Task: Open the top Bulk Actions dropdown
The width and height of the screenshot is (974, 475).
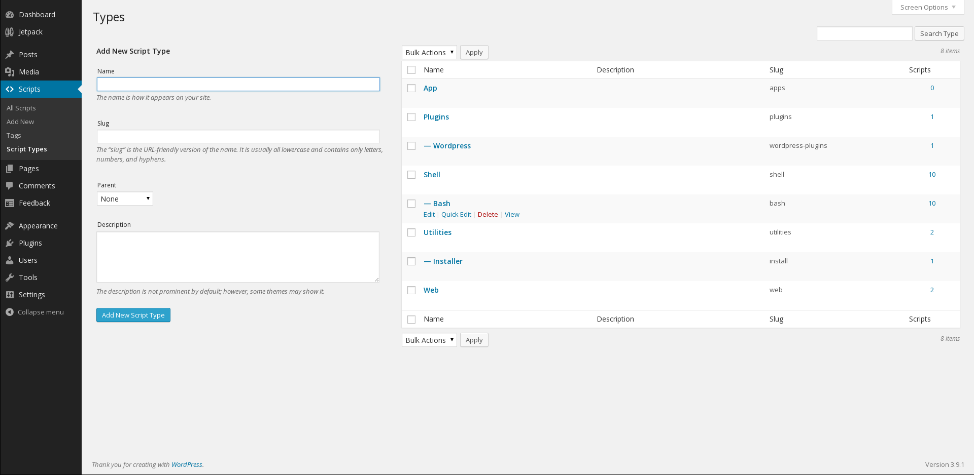Action: pyautogui.click(x=429, y=53)
